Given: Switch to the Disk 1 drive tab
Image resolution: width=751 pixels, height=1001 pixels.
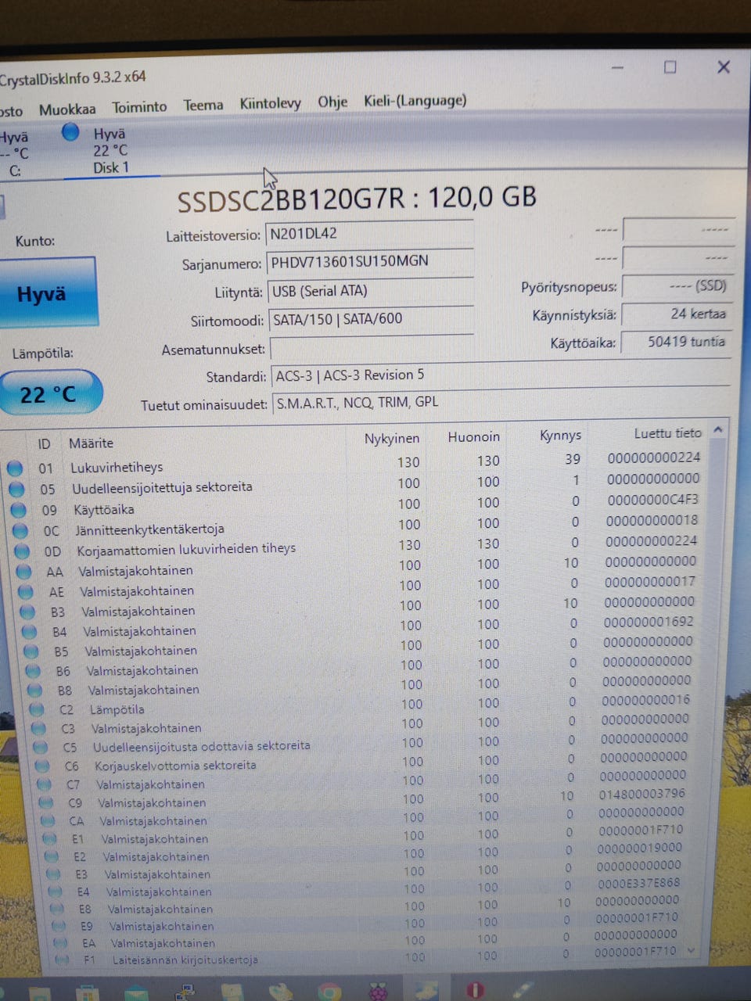Looking at the screenshot, I should 110,151.
